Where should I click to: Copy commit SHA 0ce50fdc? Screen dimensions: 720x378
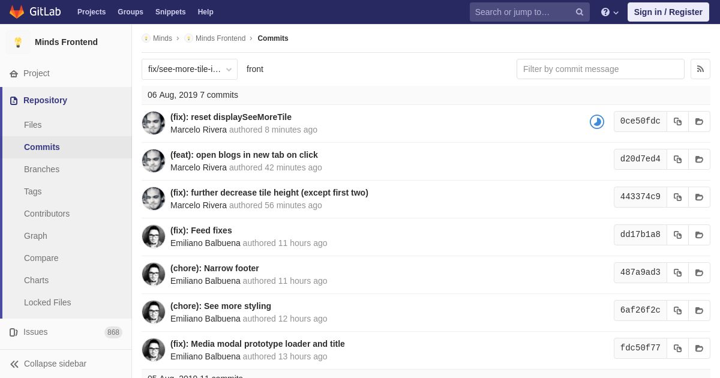[677, 121]
